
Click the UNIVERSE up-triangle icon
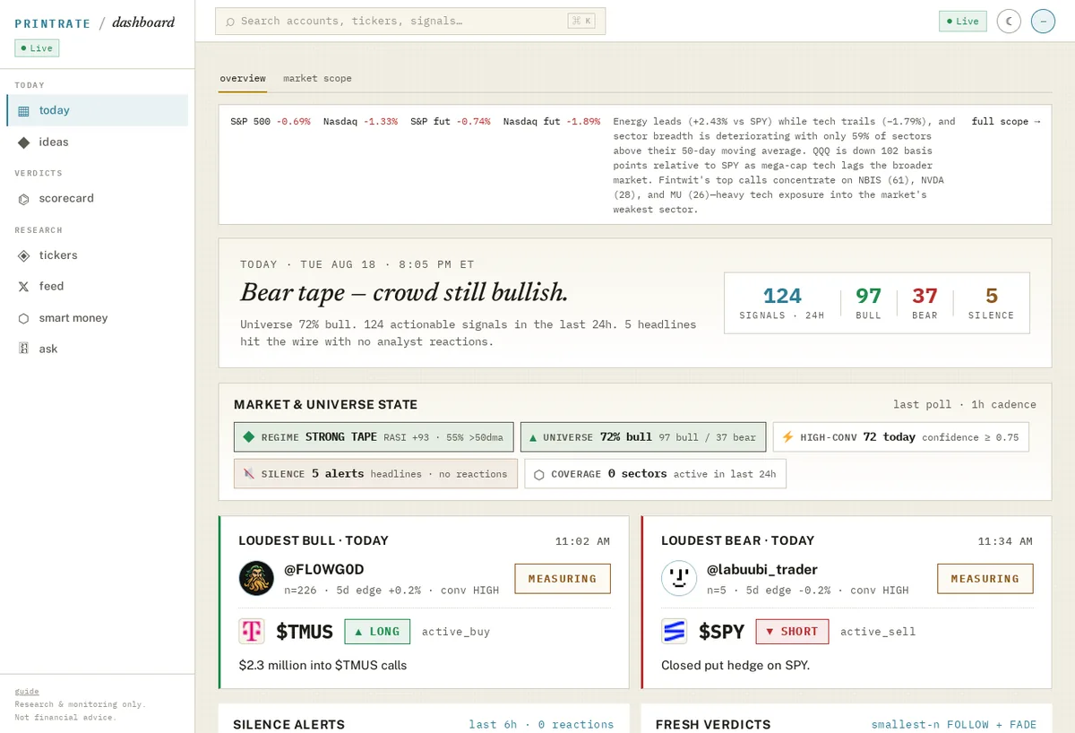533,437
